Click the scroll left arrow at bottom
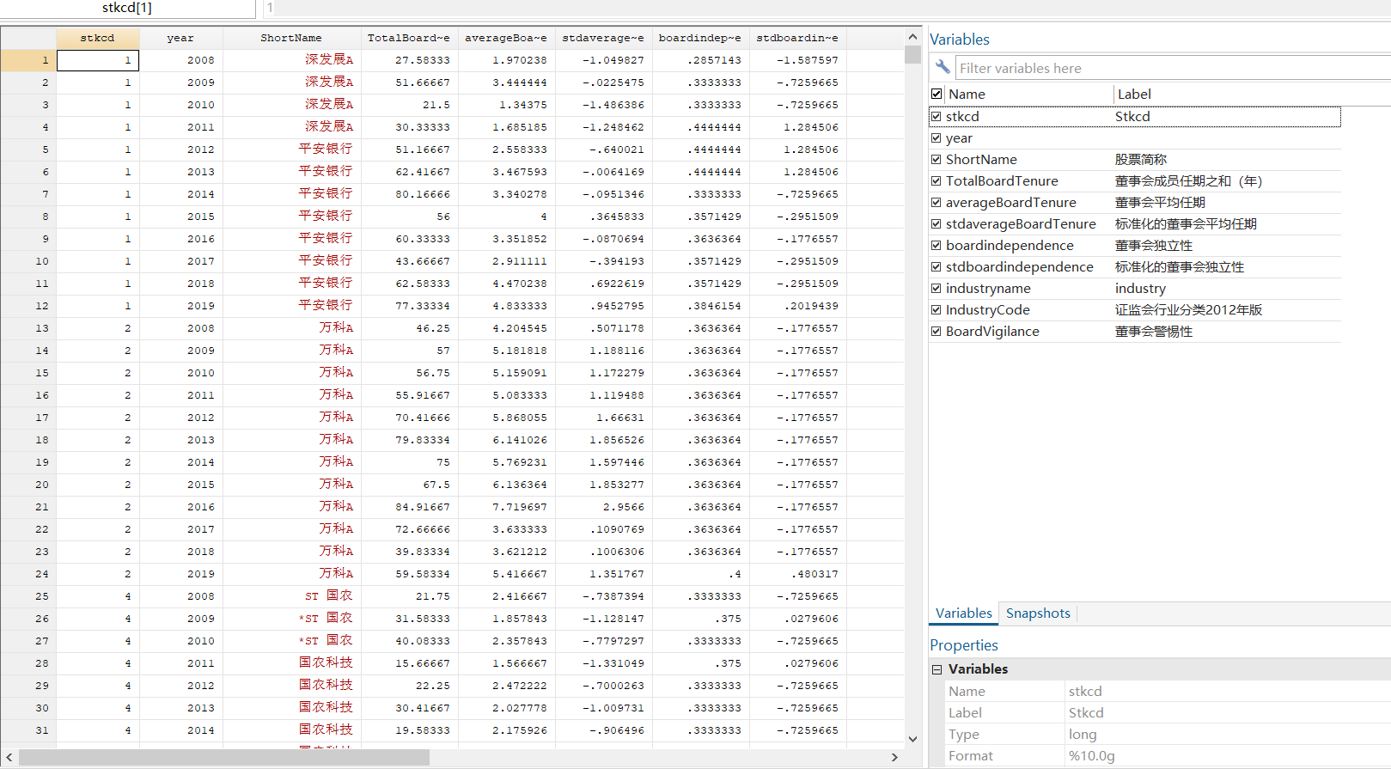This screenshot has width=1391, height=769. pos(9,757)
